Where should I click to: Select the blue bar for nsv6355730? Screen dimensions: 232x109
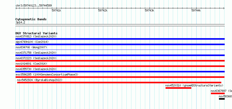coord(120,72)
